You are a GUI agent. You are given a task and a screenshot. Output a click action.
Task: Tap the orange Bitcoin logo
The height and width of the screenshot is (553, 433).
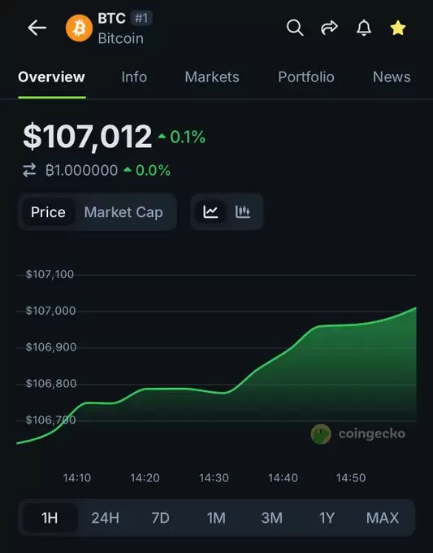click(x=79, y=28)
